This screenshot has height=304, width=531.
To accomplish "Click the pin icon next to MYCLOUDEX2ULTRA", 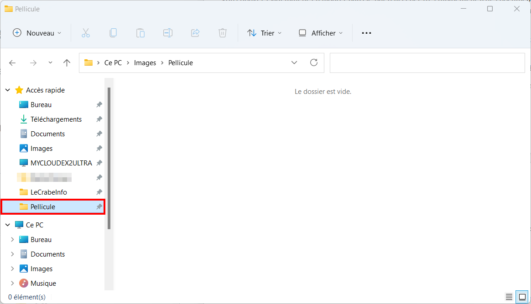I will pyautogui.click(x=99, y=163).
